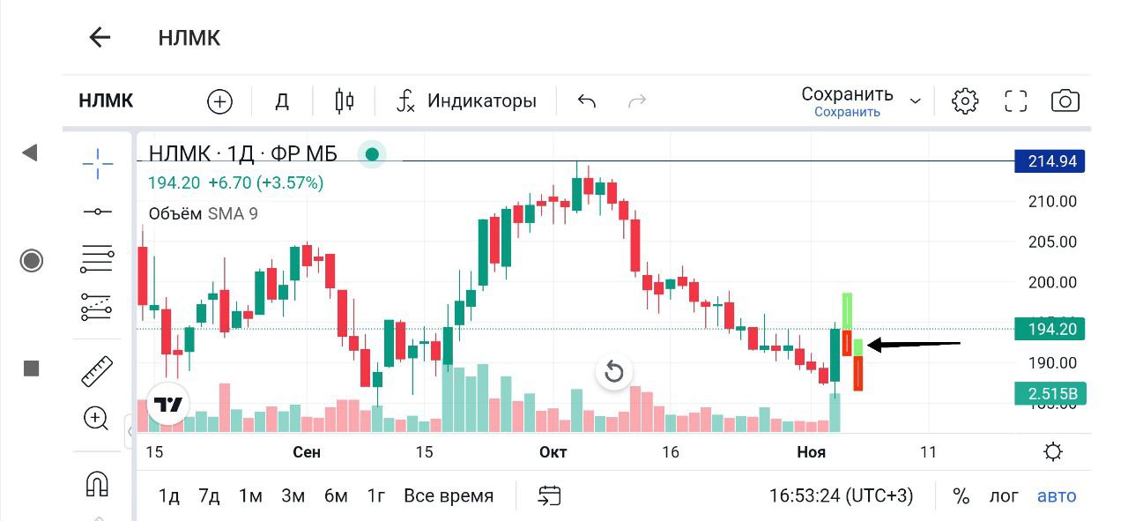Viewport: 1128px width, 521px height.
Task: Undo the last chart action
Action: click(587, 101)
